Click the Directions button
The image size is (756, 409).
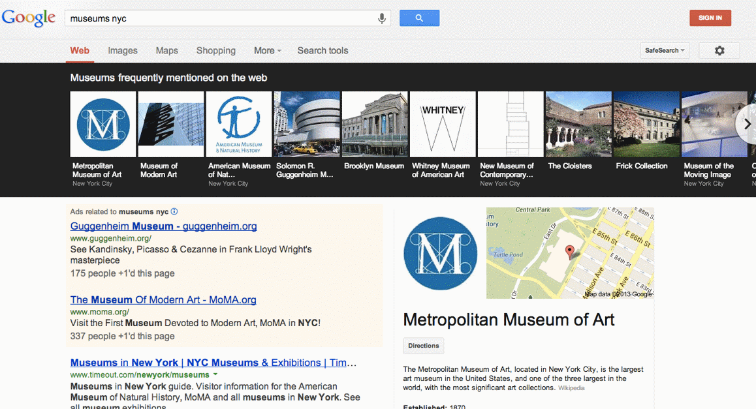tap(423, 346)
